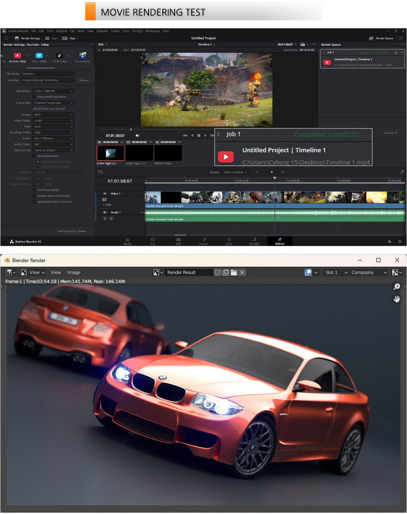The width and height of the screenshot is (407, 514).
Task: Activate the Blender pan hand tool
Action: [x=397, y=299]
